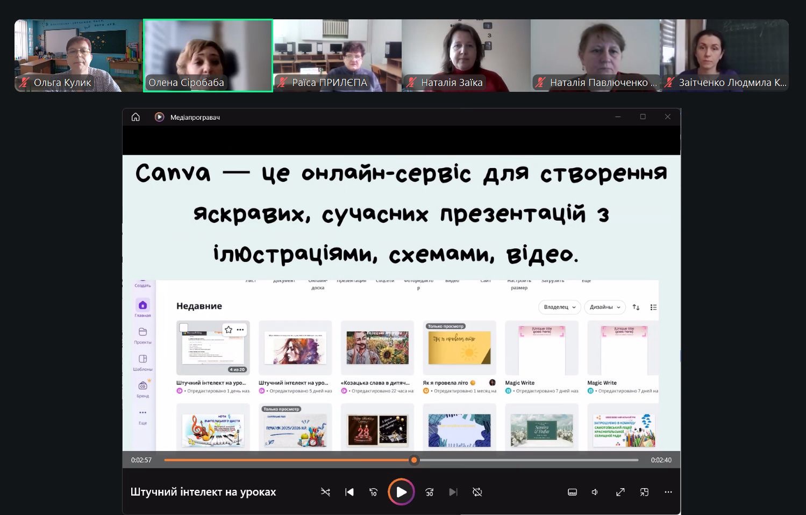Open the green wedding invitation design thumbnail
806x515 pixels.
coord(542,428)
